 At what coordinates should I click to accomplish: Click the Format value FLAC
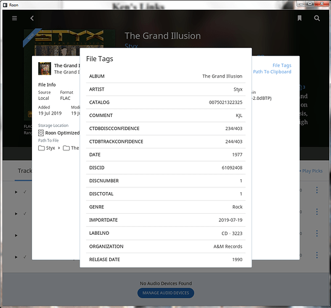click(65, 98)
